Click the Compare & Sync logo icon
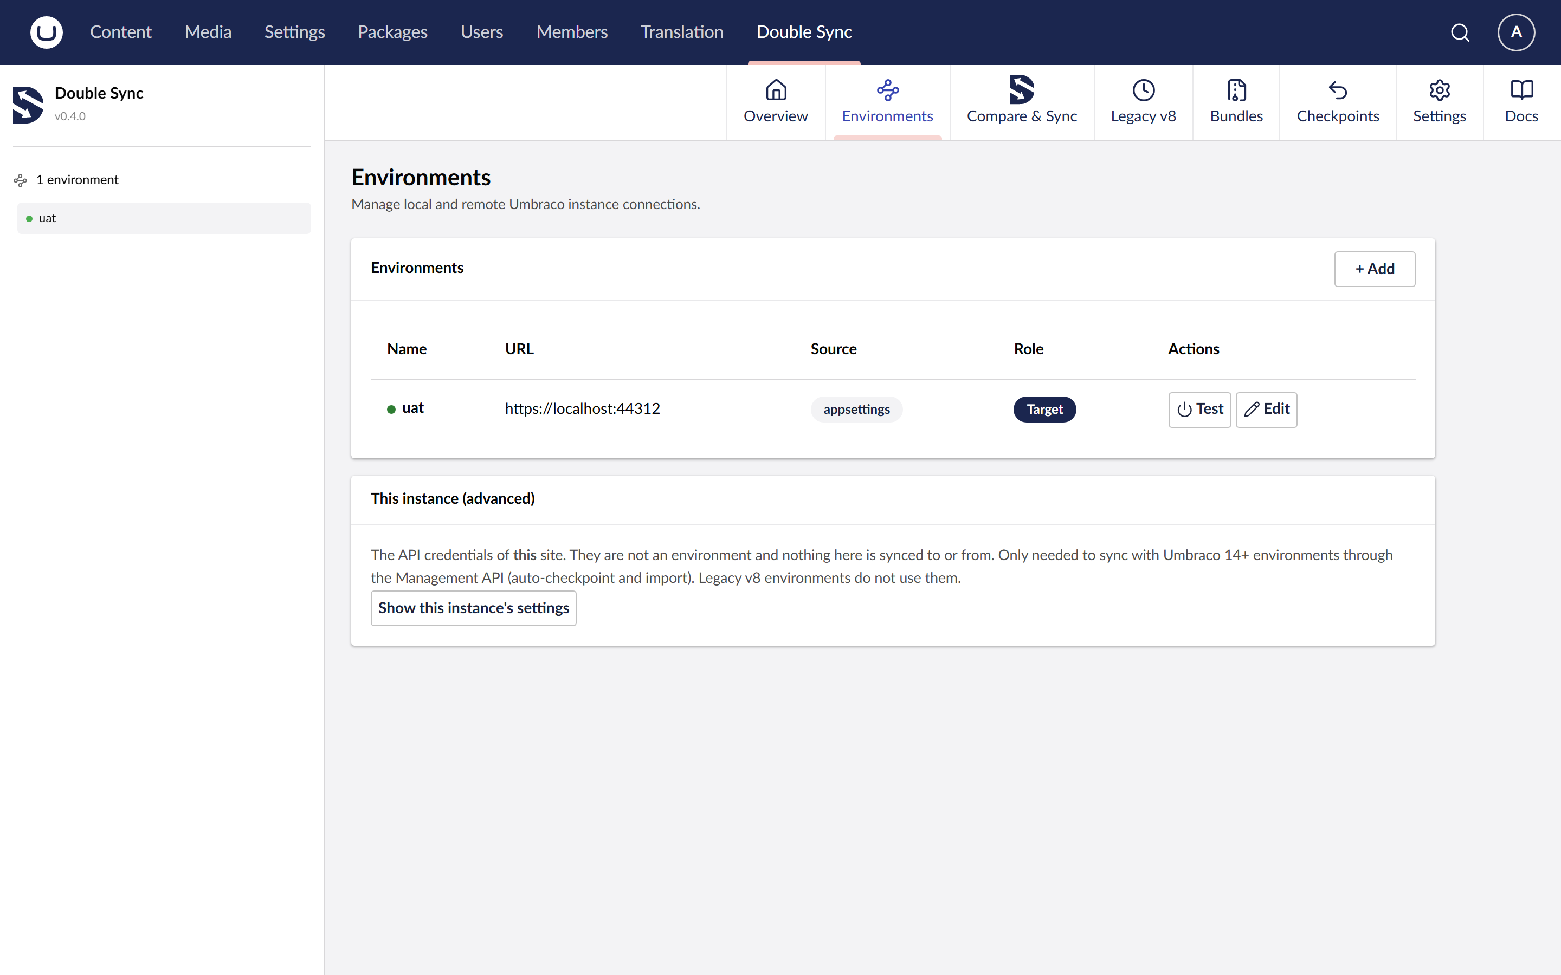The image size is (1561, 975). coord(1022,89)
